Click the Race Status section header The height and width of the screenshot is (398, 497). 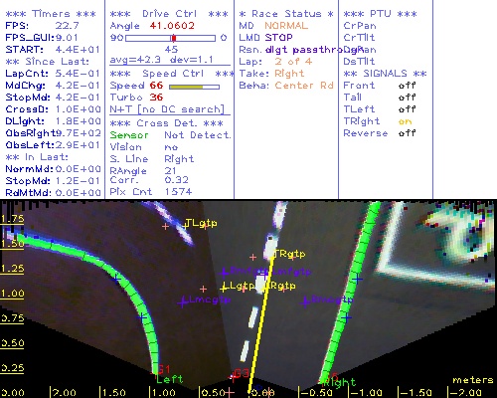coord(286,14)
